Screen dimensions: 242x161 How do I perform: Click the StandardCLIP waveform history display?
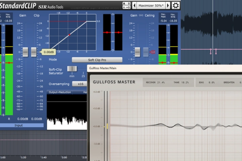pos(67,112)
